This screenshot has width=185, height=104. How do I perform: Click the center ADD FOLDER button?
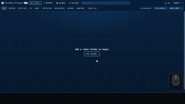coord(92,54)
